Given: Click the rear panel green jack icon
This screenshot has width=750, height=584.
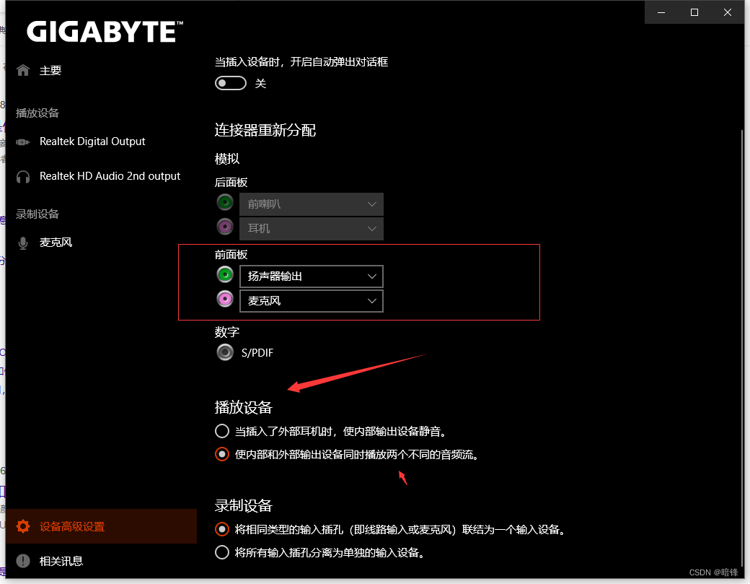Looking at the screenshot, I should click(x=225, y=202).
